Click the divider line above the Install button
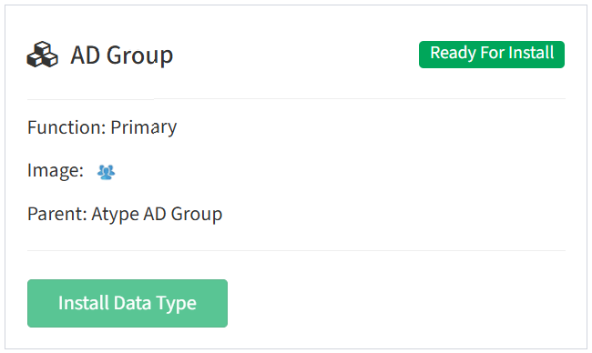 (296, 250)
